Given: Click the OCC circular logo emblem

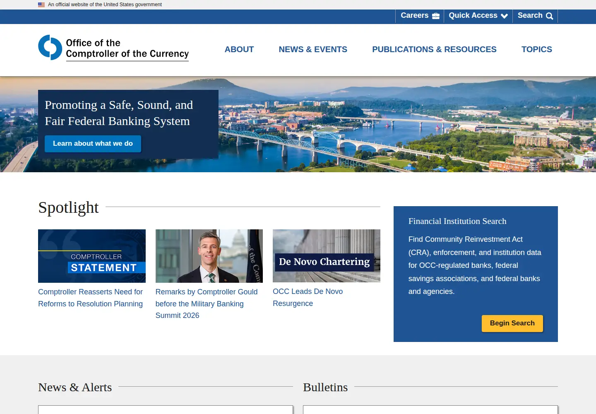Looking at the screenshot, I should coord(50,48).
